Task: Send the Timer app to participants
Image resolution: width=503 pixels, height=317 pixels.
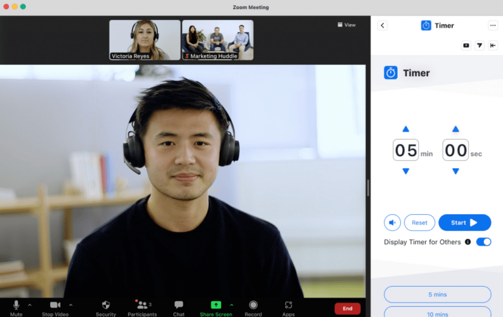Action: point(479,45)
